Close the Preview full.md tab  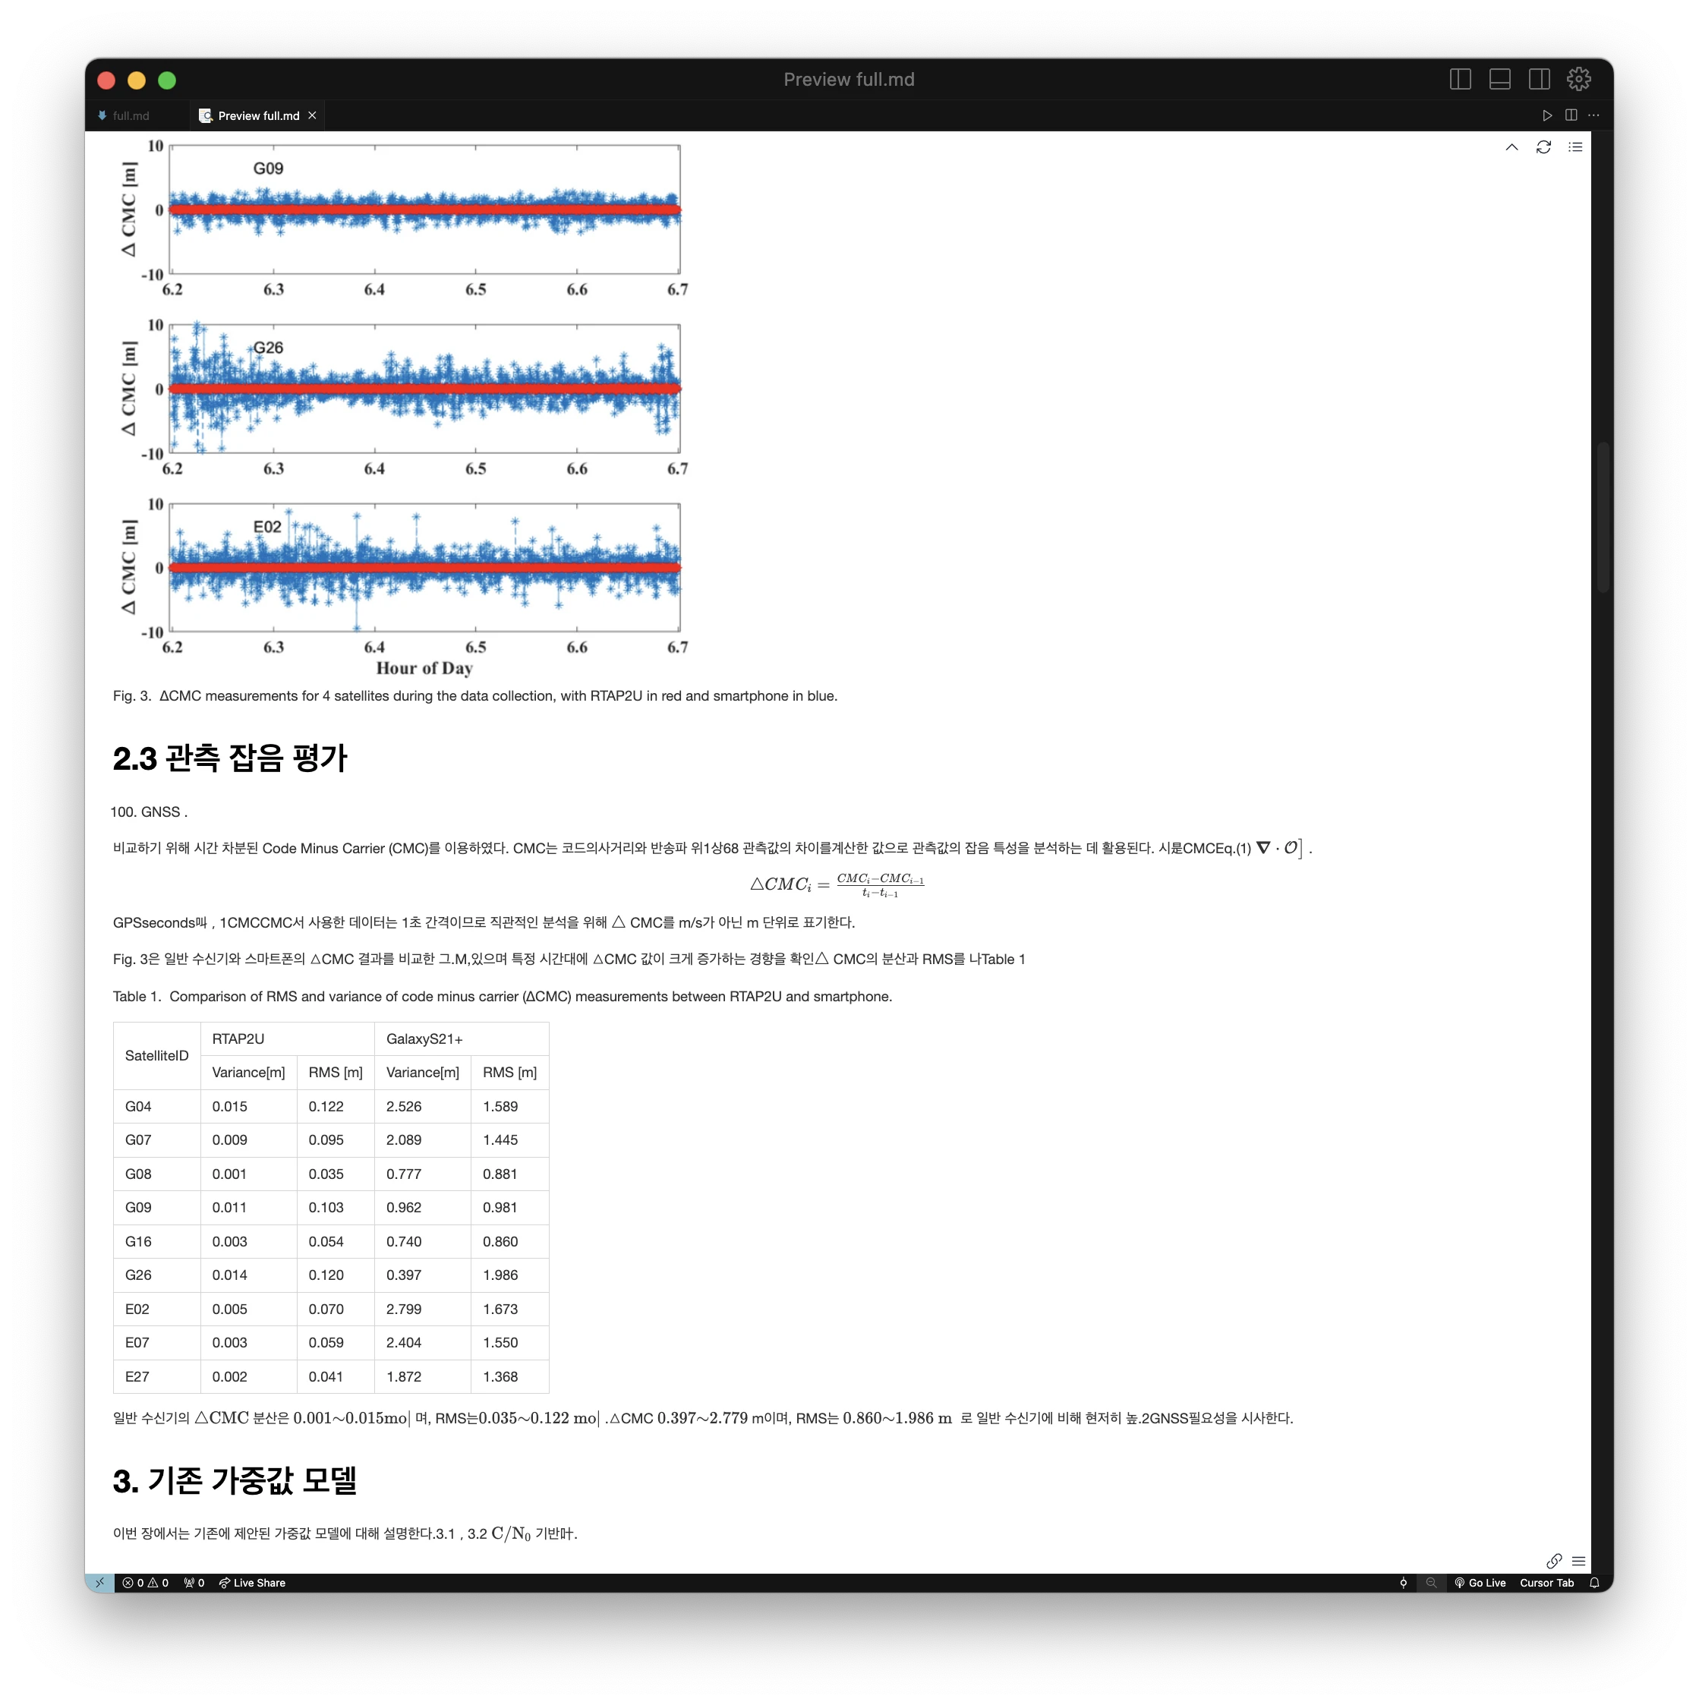(313, 115)
